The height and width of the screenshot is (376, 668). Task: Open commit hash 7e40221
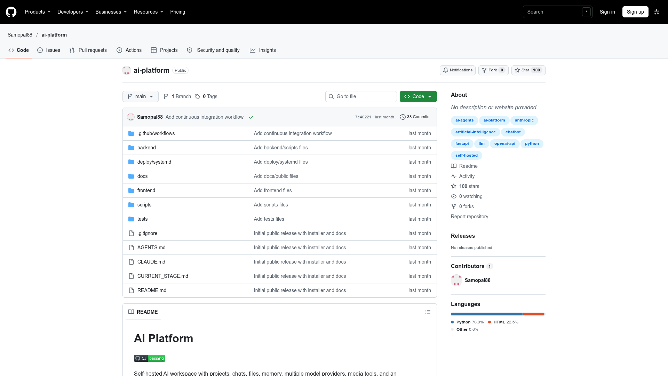point(363,117)
